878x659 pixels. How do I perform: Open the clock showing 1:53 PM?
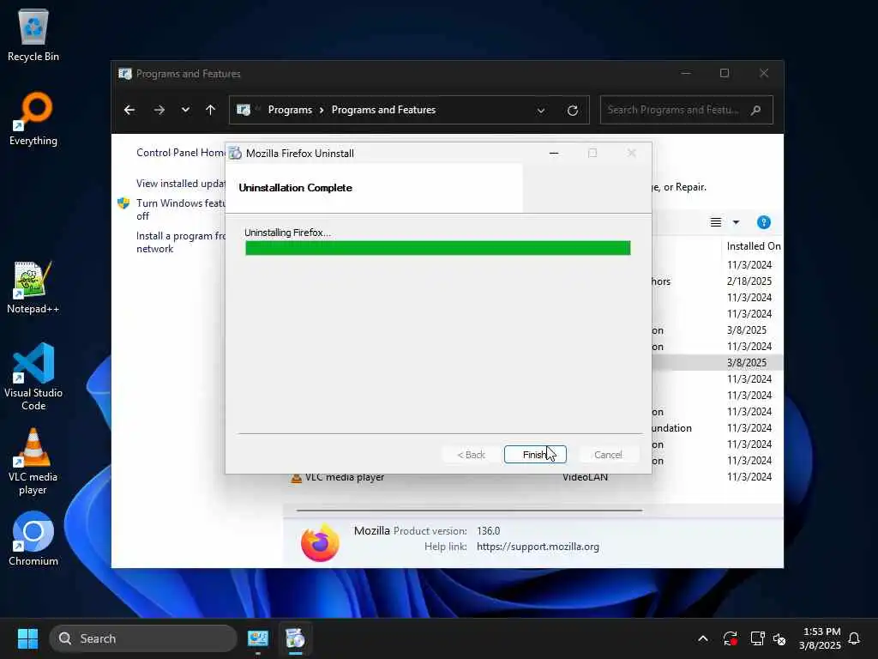tap(820, 638)
